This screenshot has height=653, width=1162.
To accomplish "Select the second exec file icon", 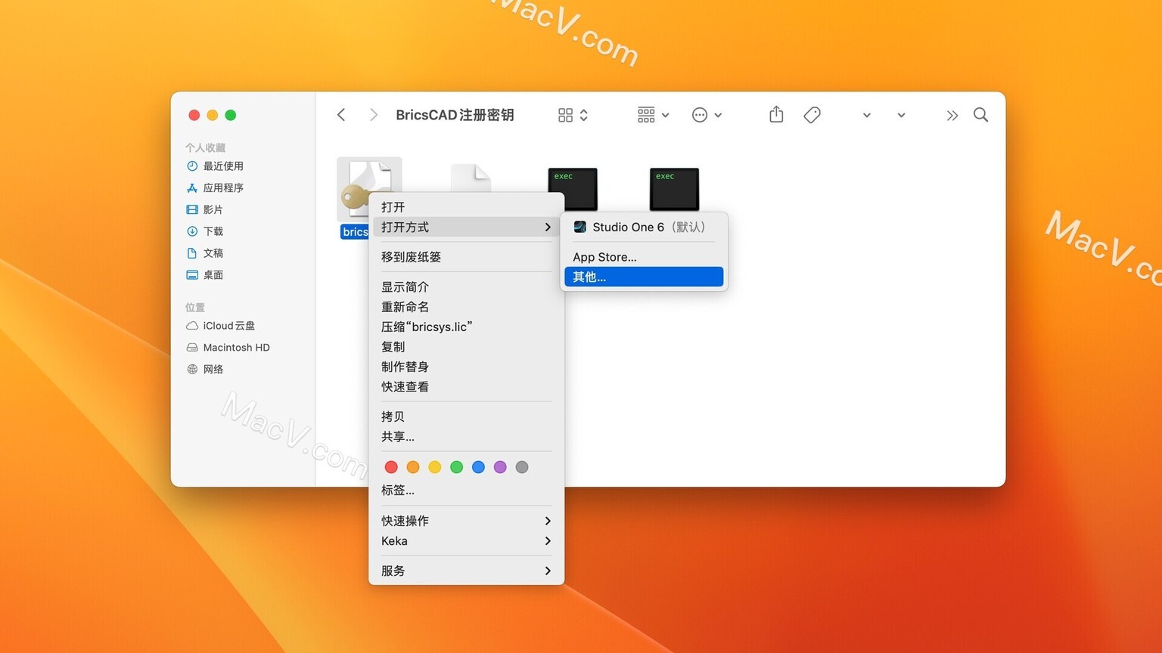I will (x=674, y=189).
